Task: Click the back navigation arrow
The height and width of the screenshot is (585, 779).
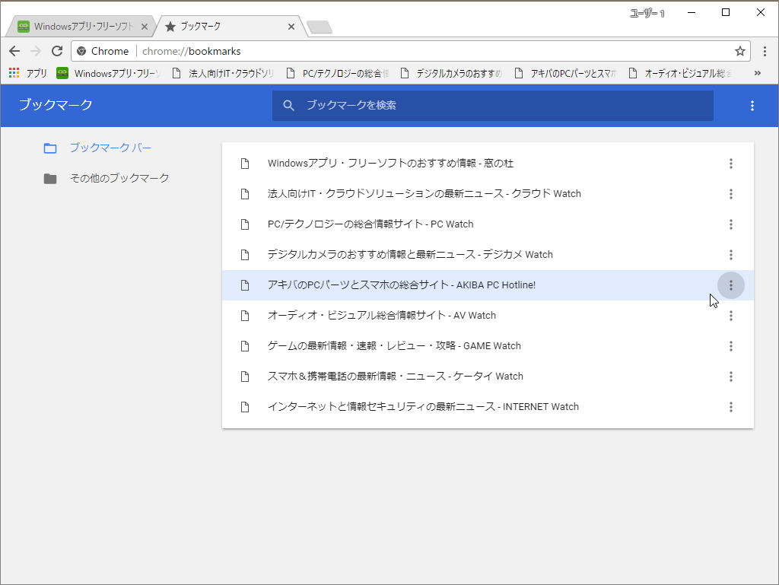Action: point(14,51)
